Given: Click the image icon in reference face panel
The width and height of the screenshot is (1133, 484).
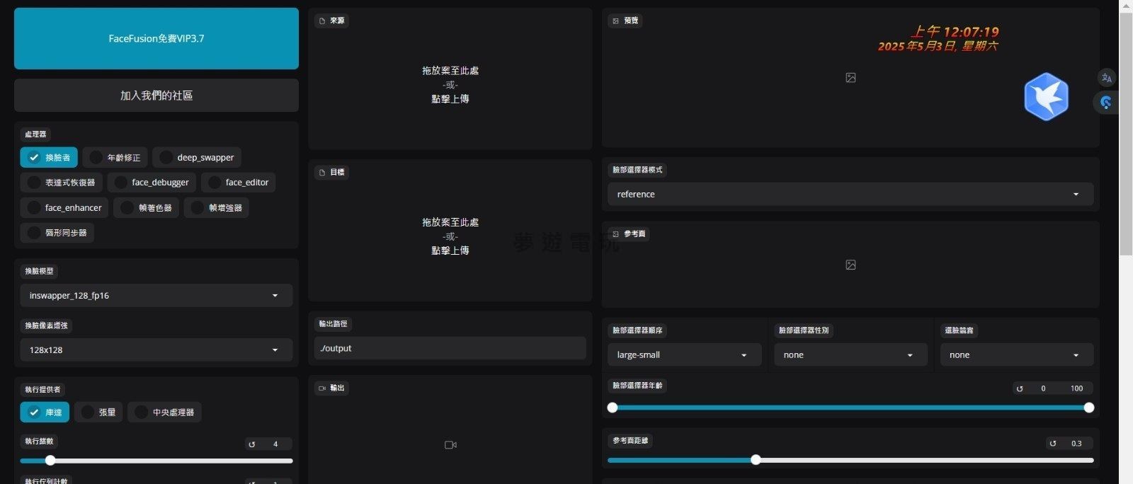Looking at the screenshot, I should 850,265.
